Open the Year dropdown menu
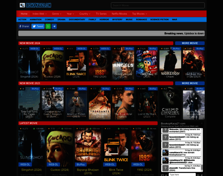 [70, 14]
